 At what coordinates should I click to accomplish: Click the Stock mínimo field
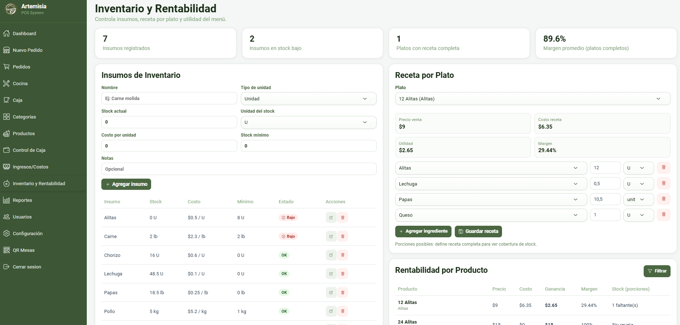(x=308, y=146)
